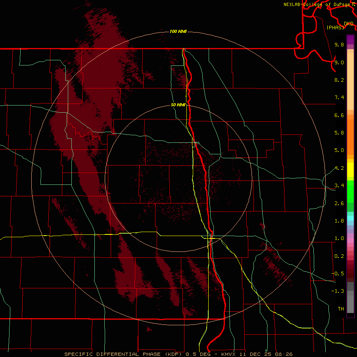Viewport: 357px width, 357px height.
Task: Click the 50 NMI range ring label
Action: (x=178, y=105)
